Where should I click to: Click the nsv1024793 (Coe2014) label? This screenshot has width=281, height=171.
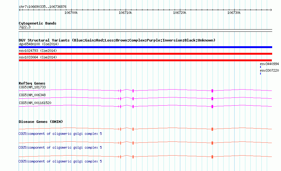(38, 51)
